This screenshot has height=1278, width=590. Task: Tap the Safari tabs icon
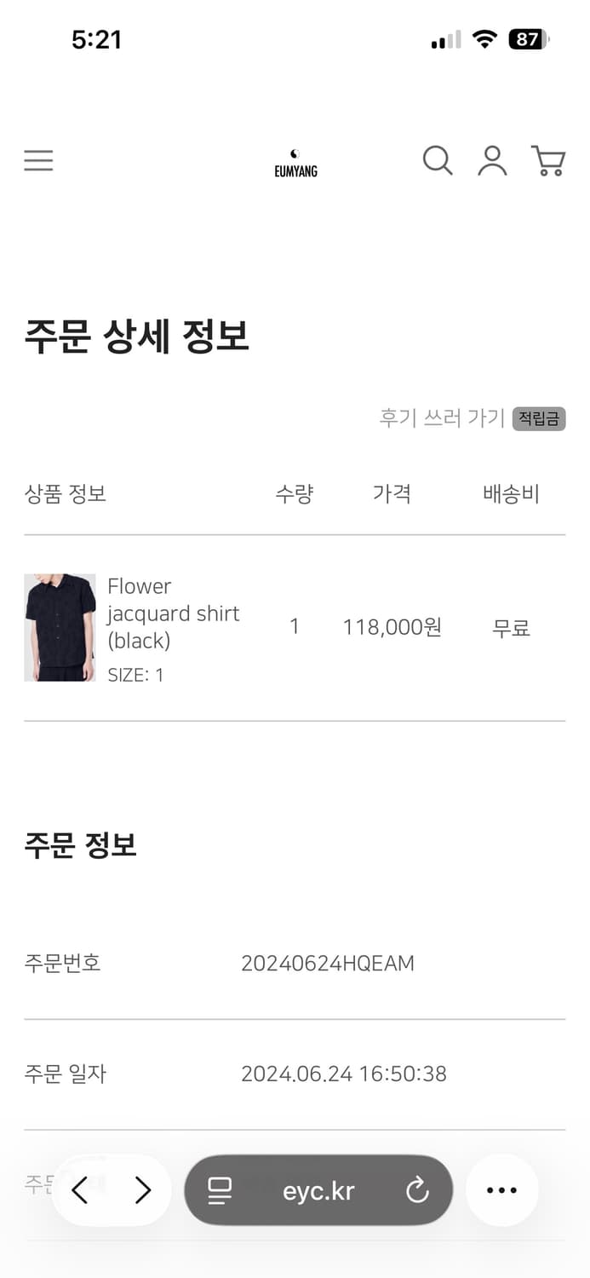[x=220, y=1190]
